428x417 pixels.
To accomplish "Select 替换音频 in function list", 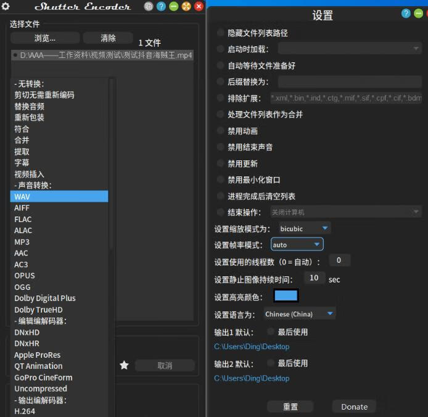I will tap(59, 106).
